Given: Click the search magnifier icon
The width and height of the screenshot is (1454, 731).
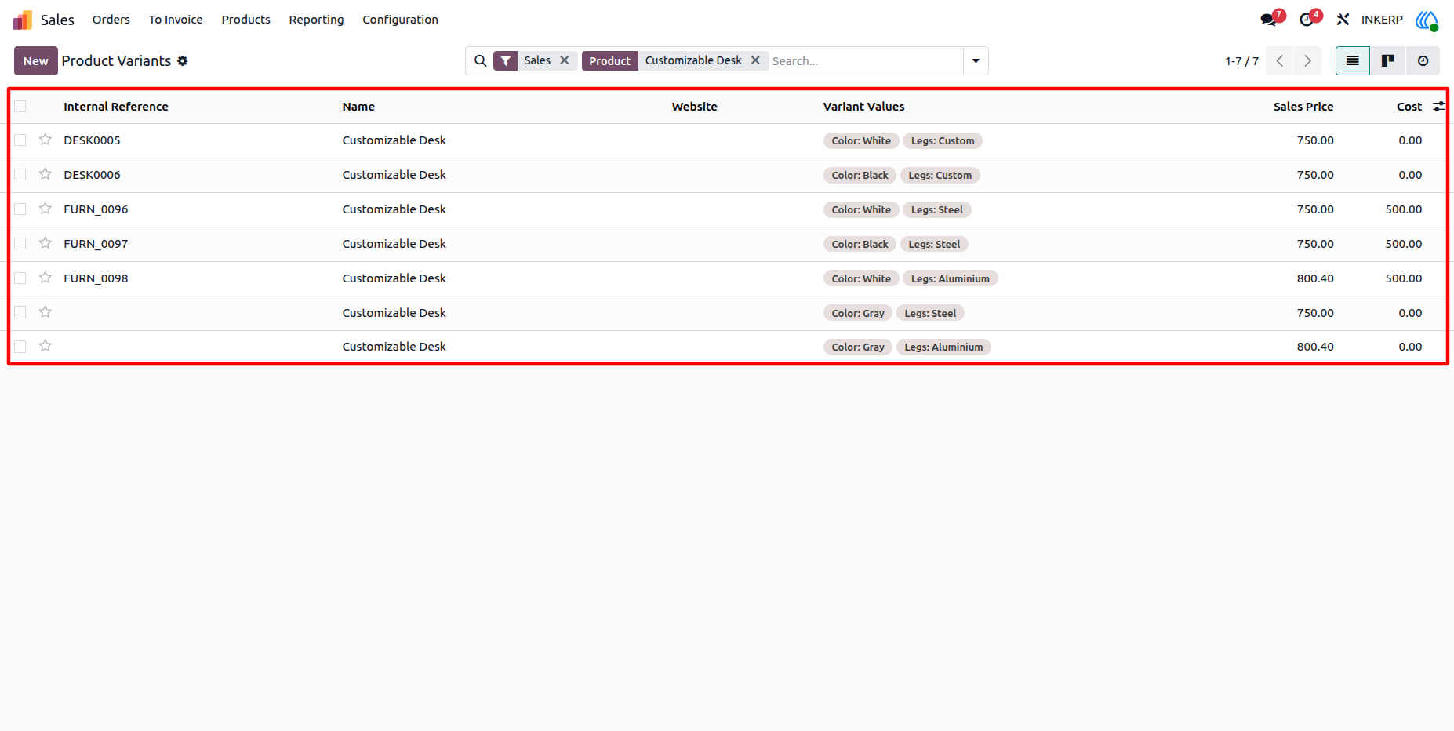Looking at the screenshot, I should 481,61.
